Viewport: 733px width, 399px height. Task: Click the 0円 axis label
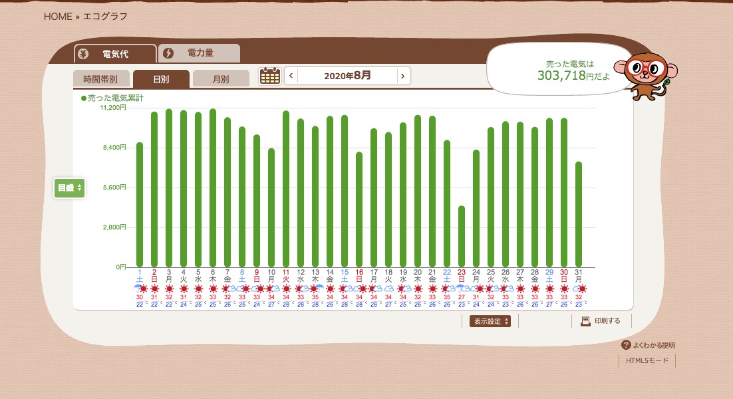[121, 267]
